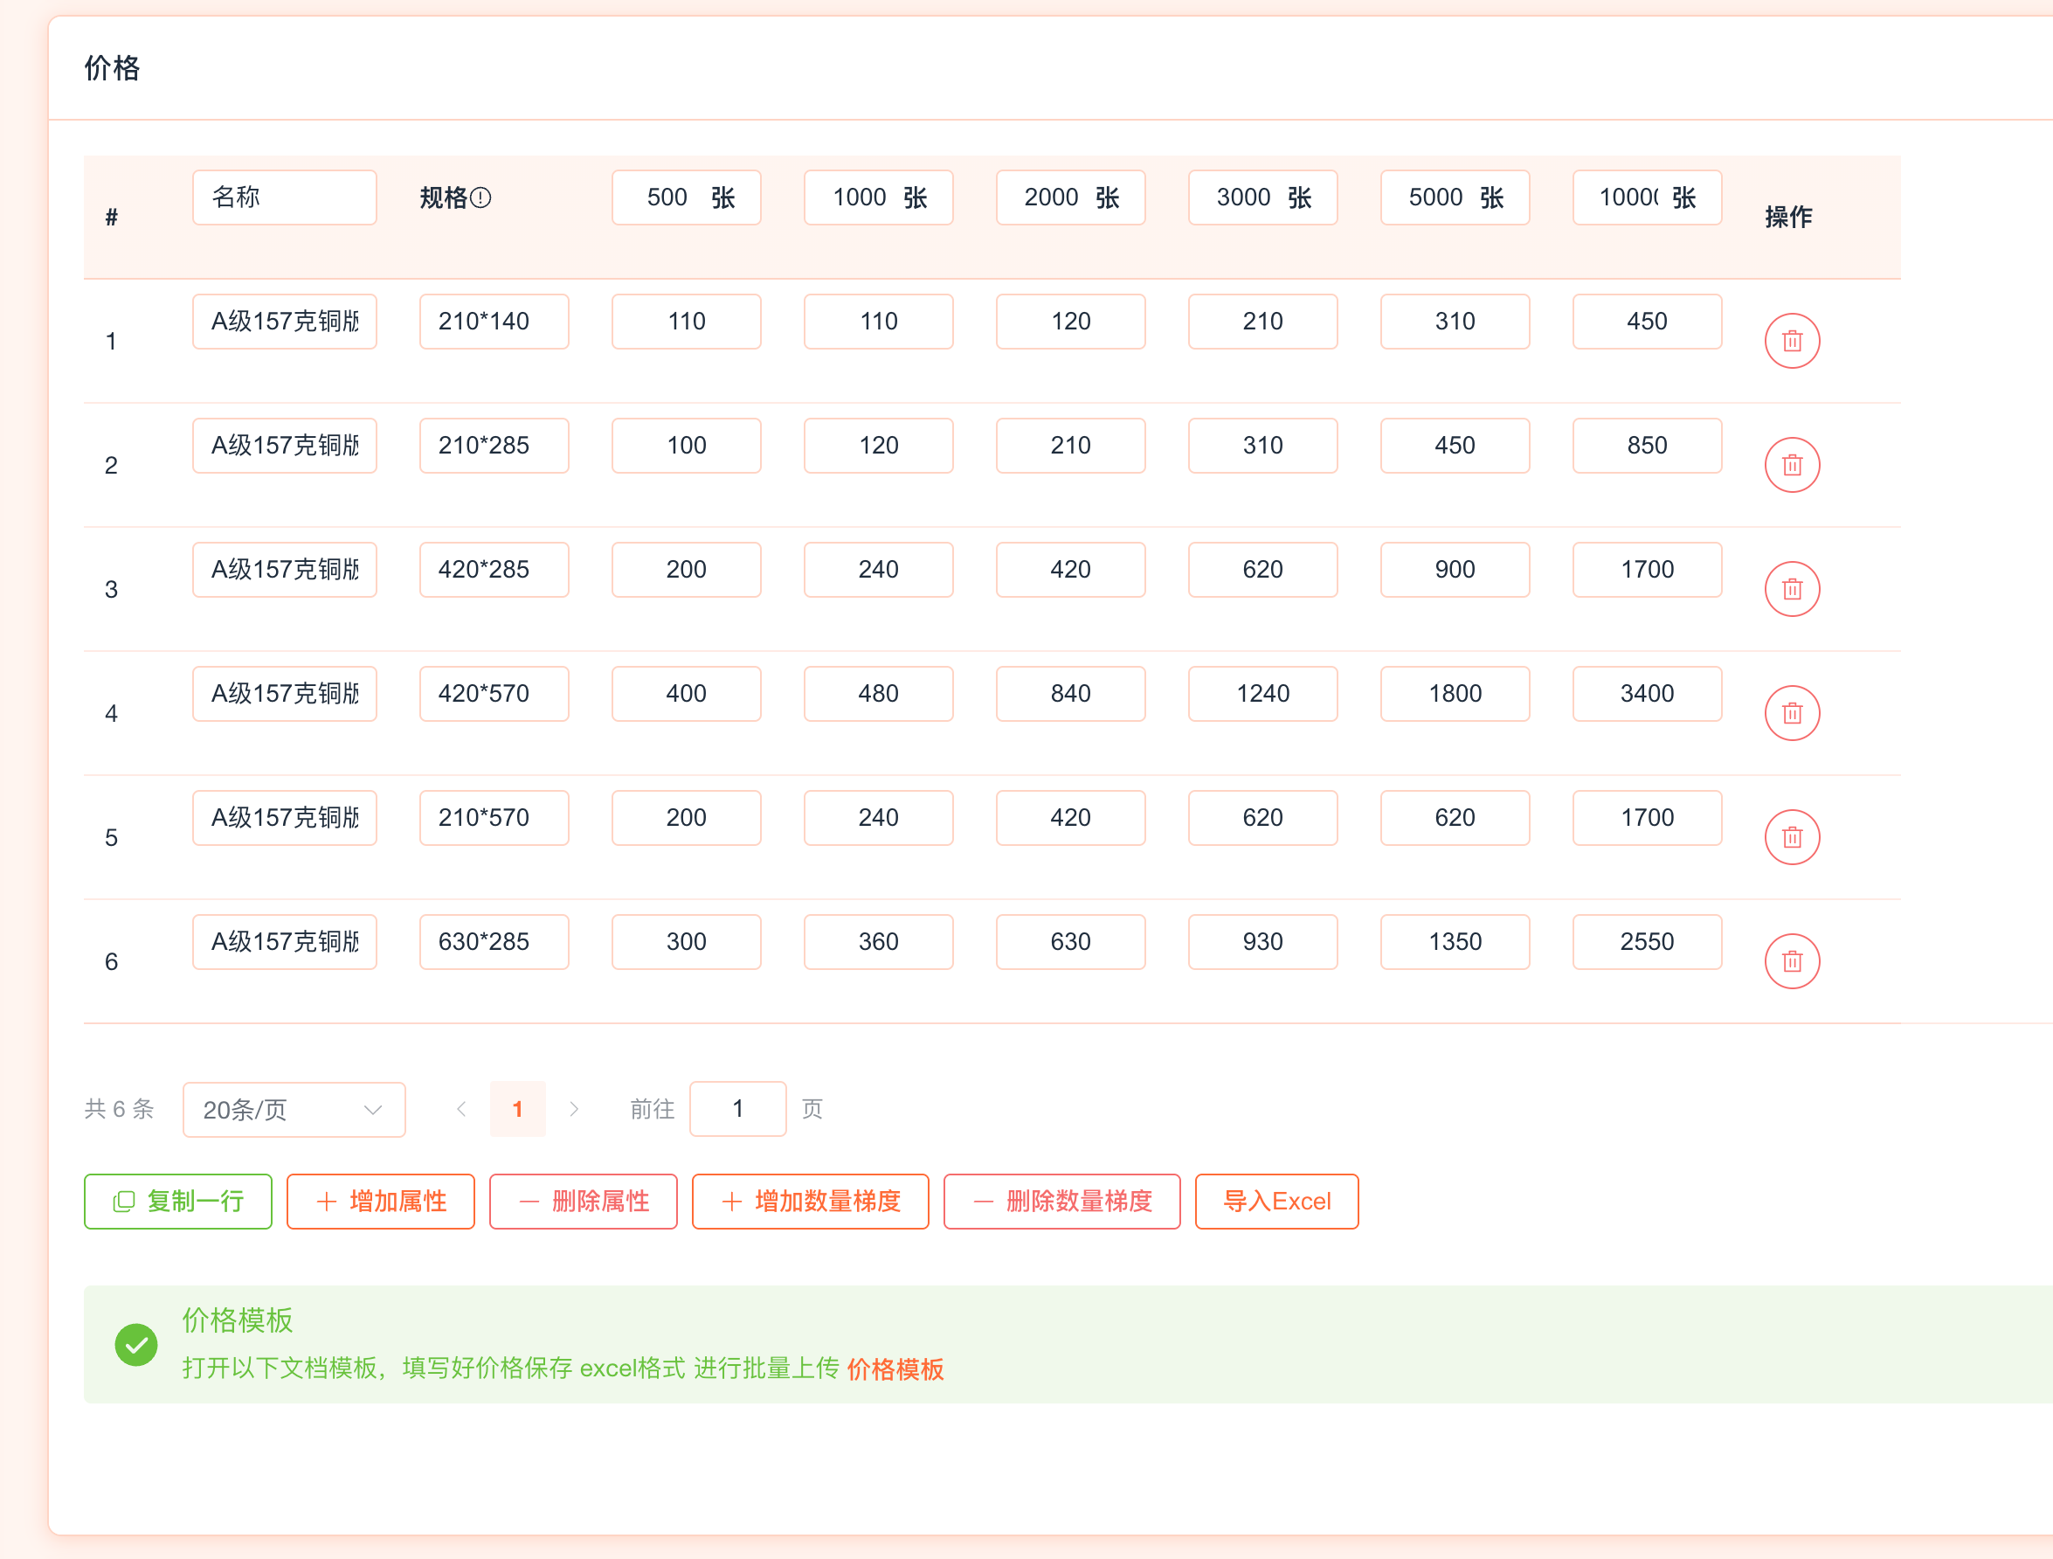The height and width of the screenshot is (1559, 2053).
Task: Delete the 420*570 row via trash icon
Action: tap(1791, 713)
